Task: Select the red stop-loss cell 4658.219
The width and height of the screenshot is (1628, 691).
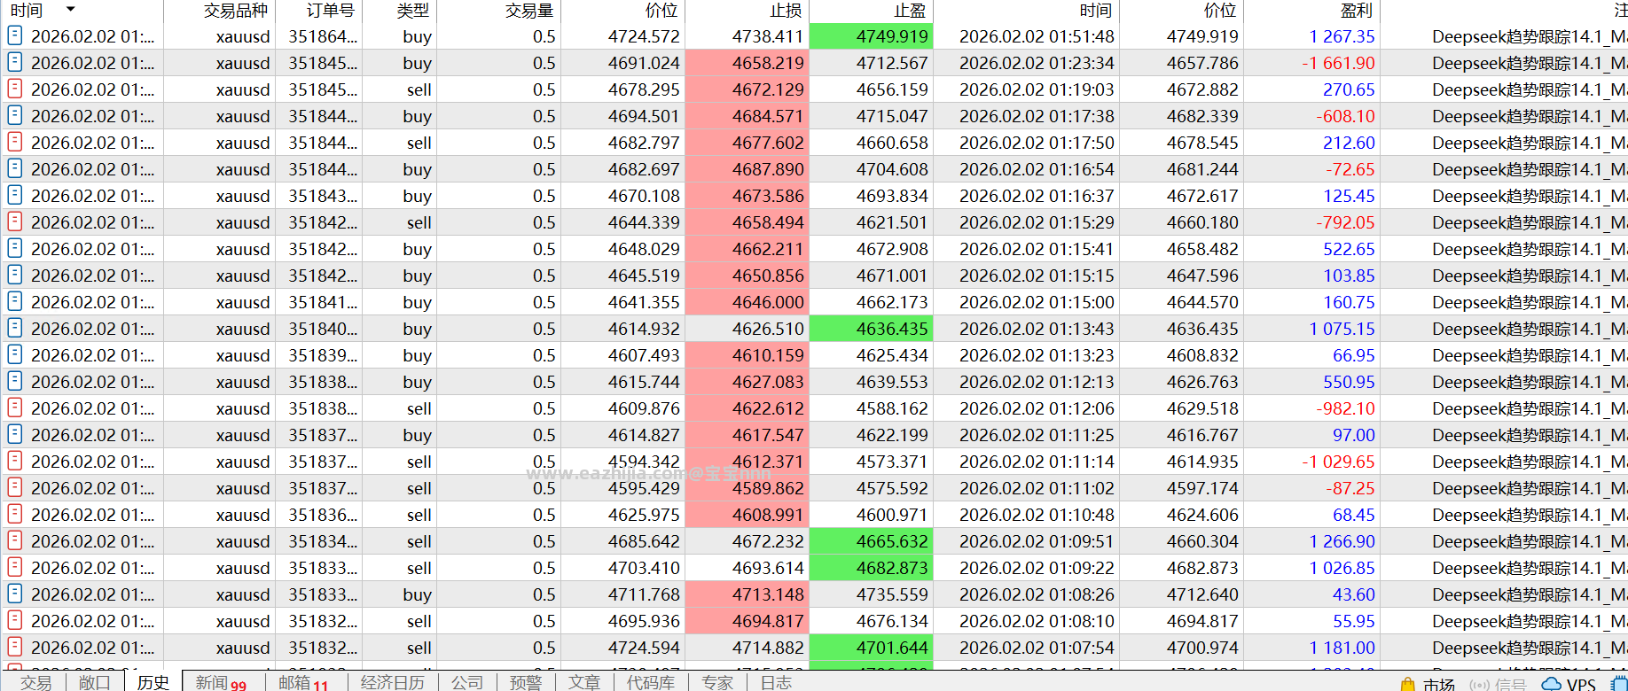Action: [x=747, y=63]
